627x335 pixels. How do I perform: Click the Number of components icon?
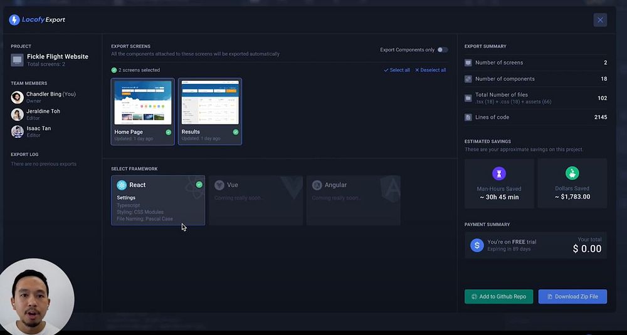point(468,79)
